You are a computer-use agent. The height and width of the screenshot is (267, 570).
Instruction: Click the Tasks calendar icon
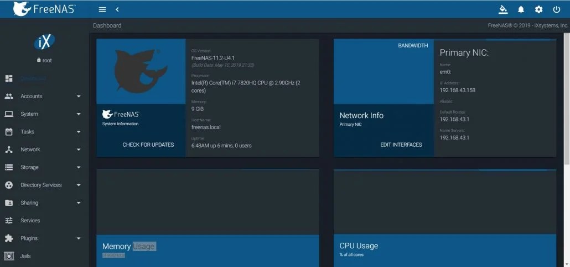point(9,131)
